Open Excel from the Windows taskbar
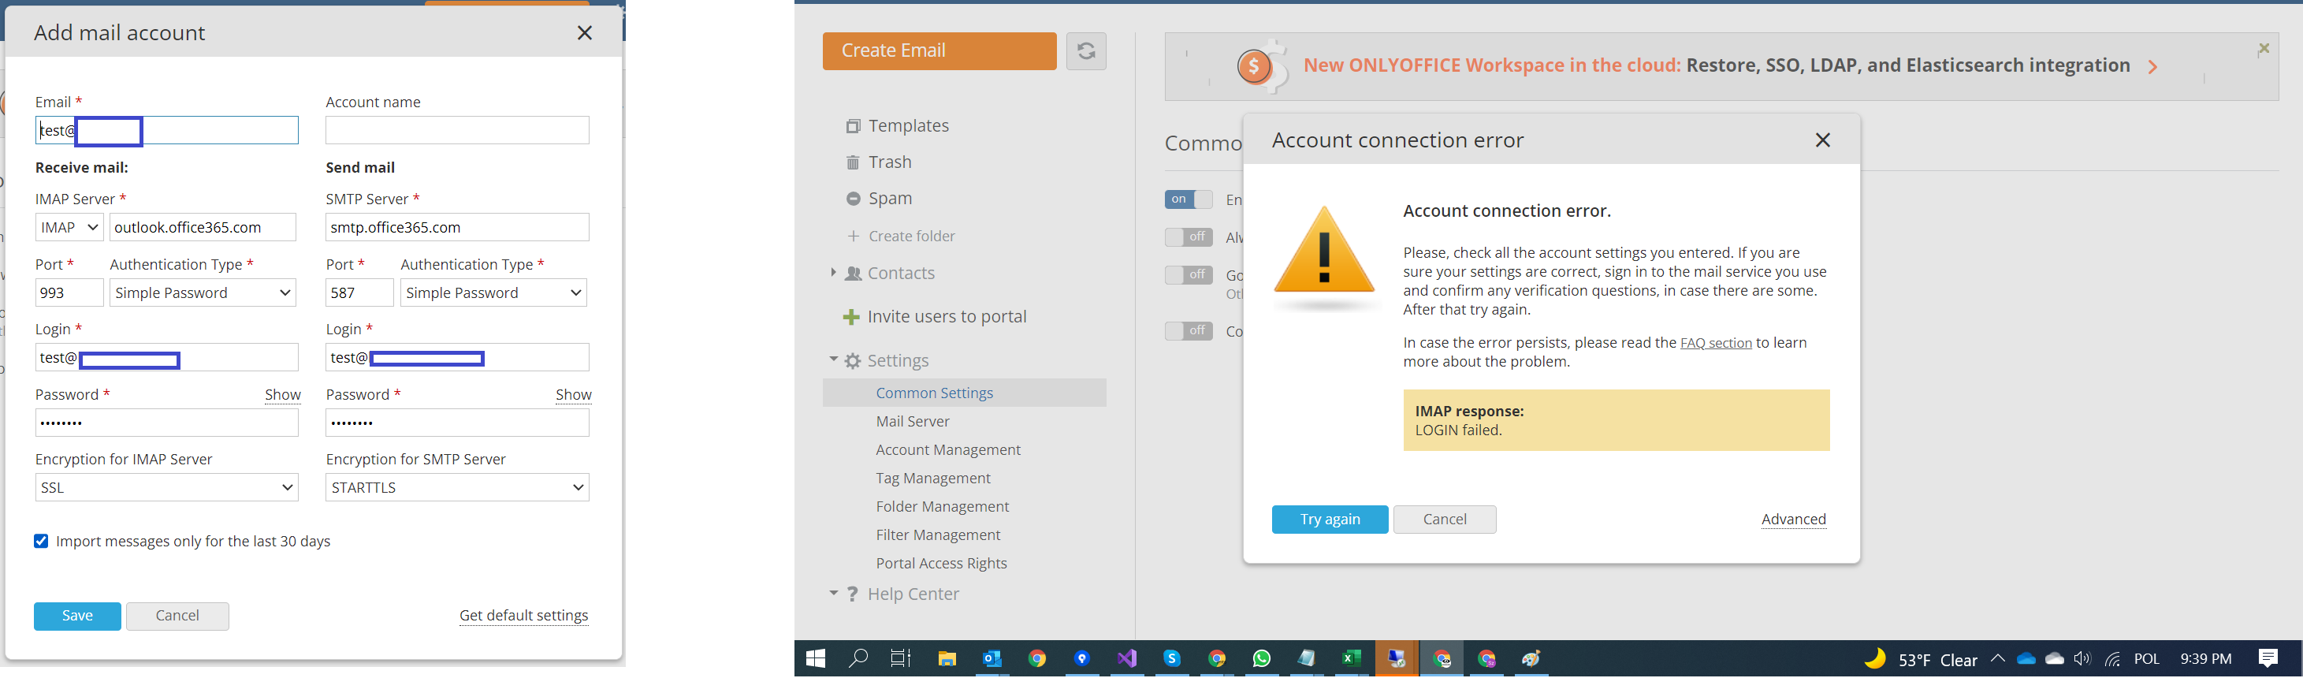 [x=1350, y=659]
